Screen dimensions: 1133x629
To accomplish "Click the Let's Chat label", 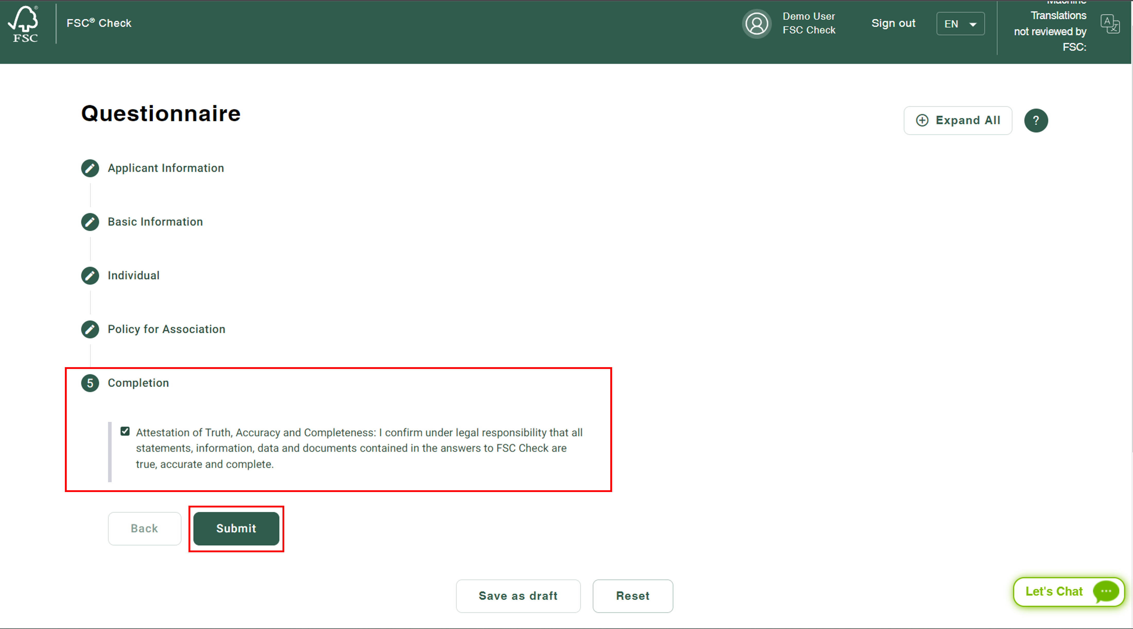I will [1054, 592].
